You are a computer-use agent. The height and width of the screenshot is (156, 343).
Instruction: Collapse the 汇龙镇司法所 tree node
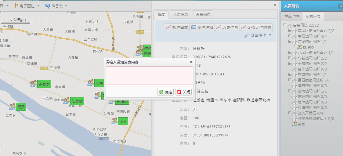290,42
